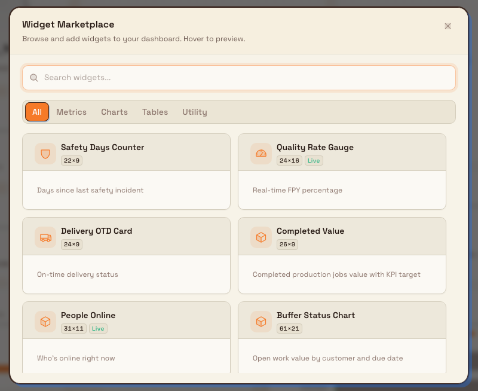478x391 pixels.
Task: Click the gauge icon on Quality Rate Gauge
Action: [261, 154]
